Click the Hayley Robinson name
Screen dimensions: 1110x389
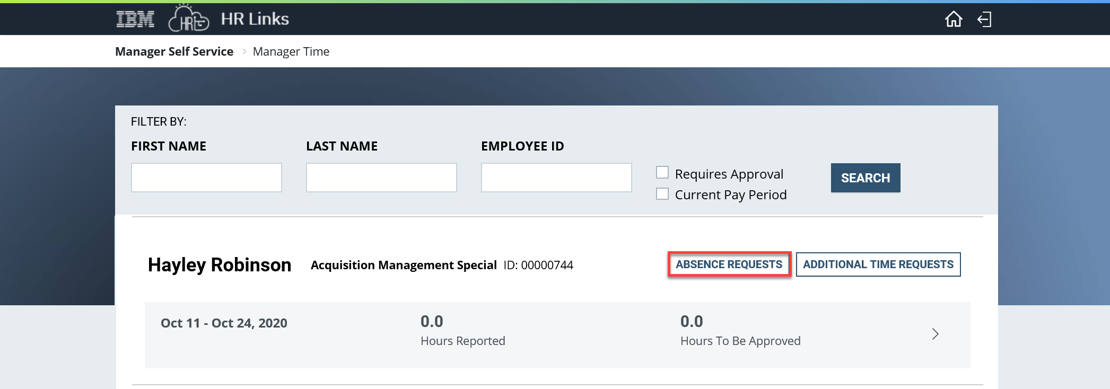(x=220, y=265)
